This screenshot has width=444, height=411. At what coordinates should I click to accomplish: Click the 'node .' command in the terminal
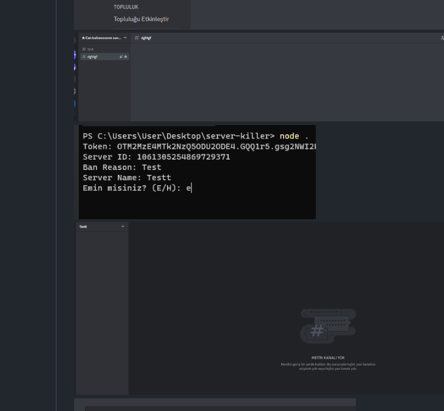click(294, 136)
